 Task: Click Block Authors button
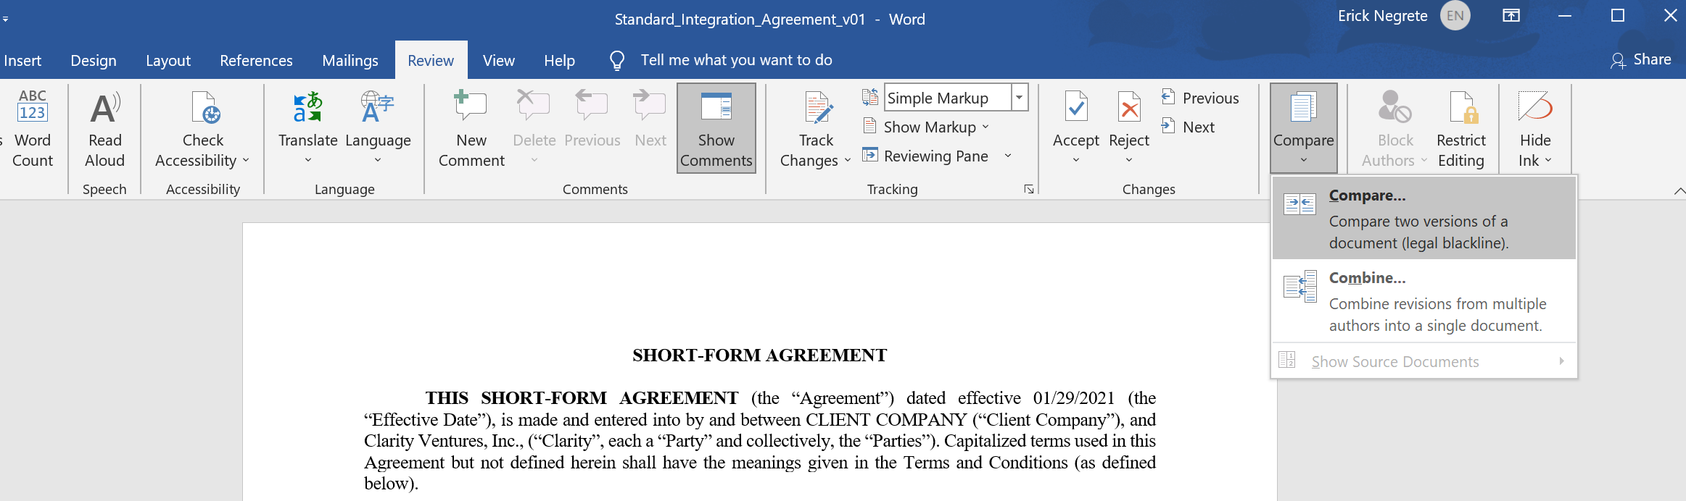pos(1394,129)
